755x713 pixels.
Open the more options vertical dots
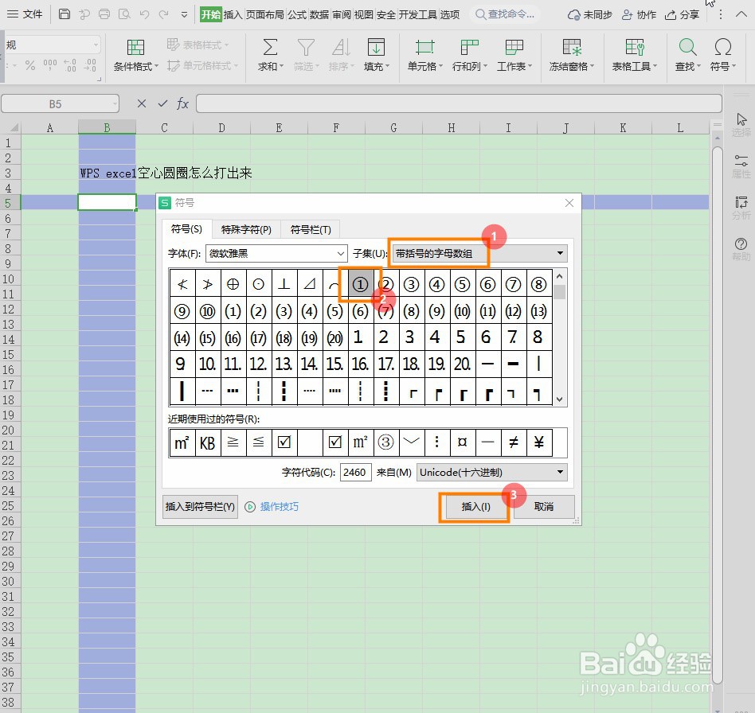(x=720, y=14)
